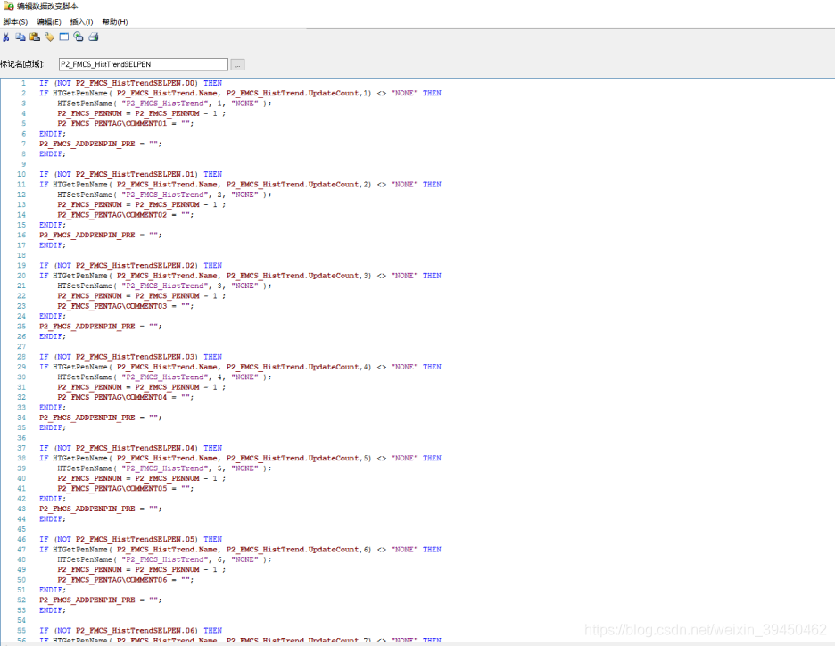Viewport: 835px width, 646px height.
Task: Click the window insert icon
Action: point(64,37)
